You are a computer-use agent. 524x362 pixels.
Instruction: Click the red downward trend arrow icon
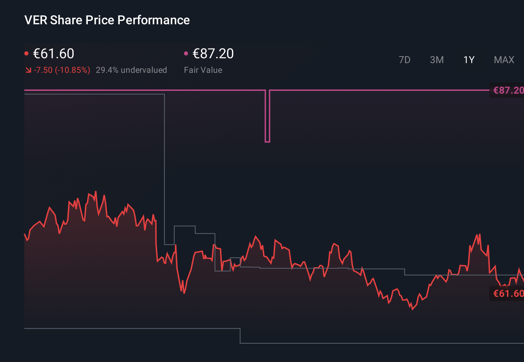point(28,70)
